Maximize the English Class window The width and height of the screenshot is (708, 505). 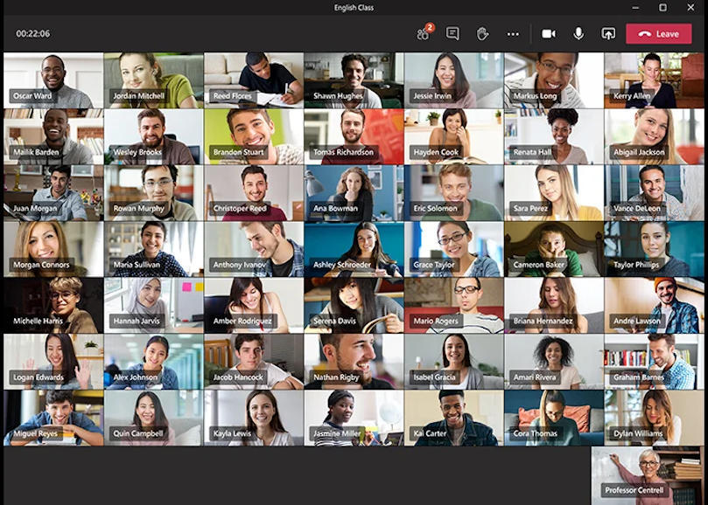tap(662, 7)
